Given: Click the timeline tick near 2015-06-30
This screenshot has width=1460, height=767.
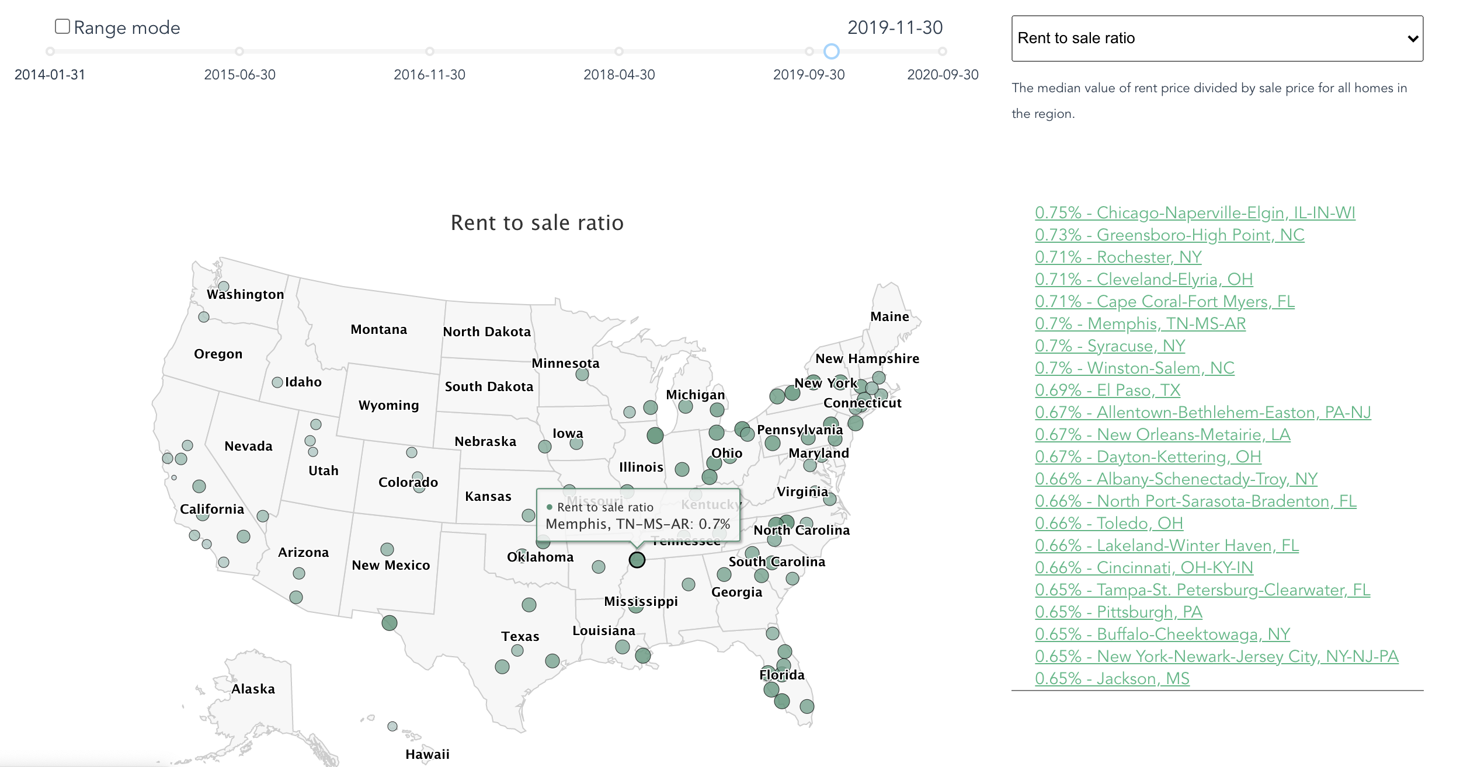Looking at the screenshot, I should point(239,52).
